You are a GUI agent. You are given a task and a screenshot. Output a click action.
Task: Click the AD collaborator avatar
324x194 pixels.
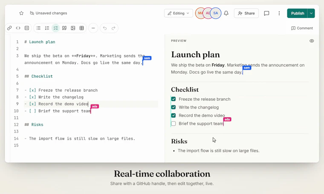pos(207,13)
